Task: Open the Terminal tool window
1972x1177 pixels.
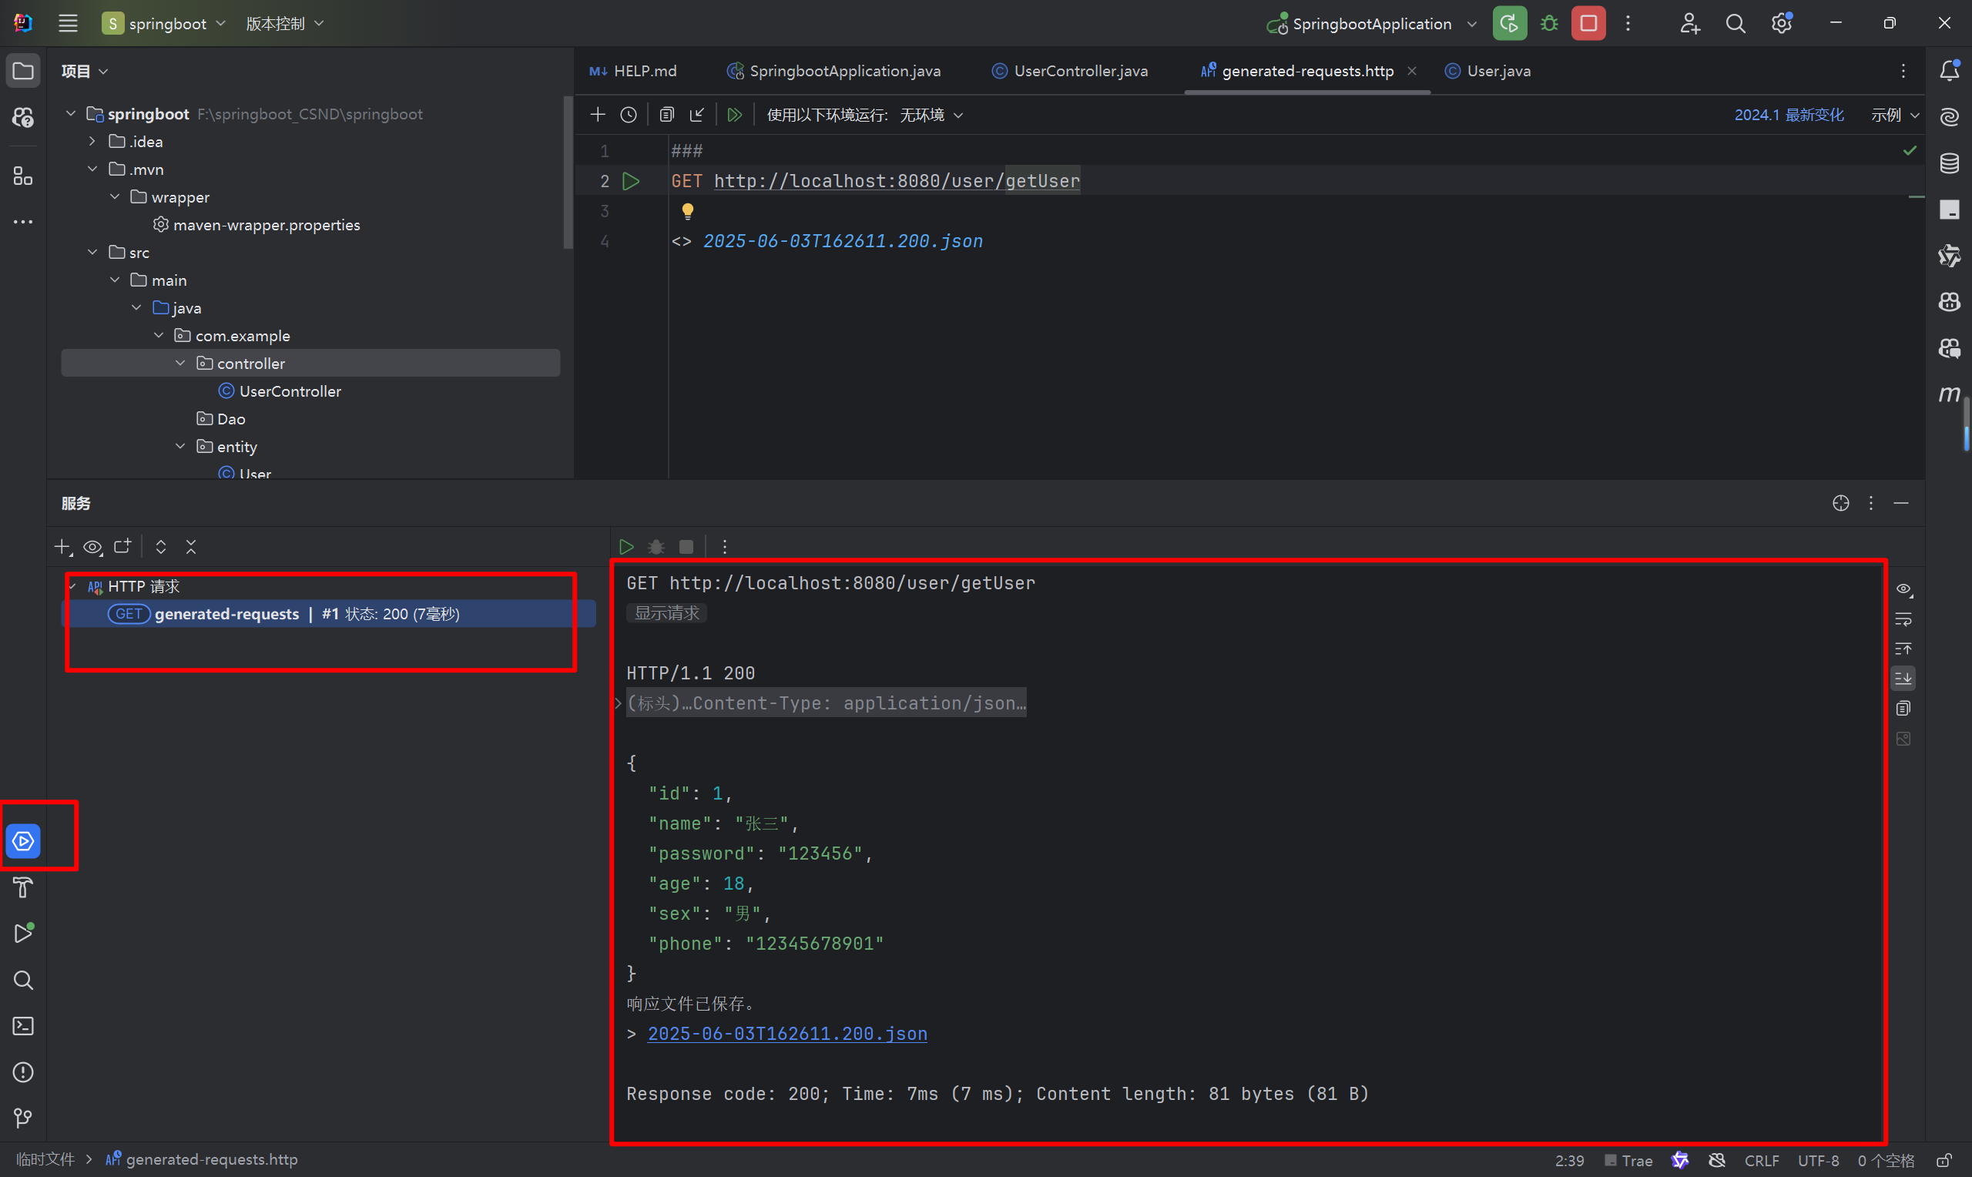Action: tap(23, 1026)
